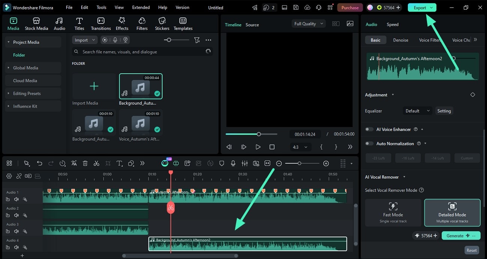The height and width of the screenshot is (259, 487).
Task: Open media panel more options
Action: click(208, 40)
